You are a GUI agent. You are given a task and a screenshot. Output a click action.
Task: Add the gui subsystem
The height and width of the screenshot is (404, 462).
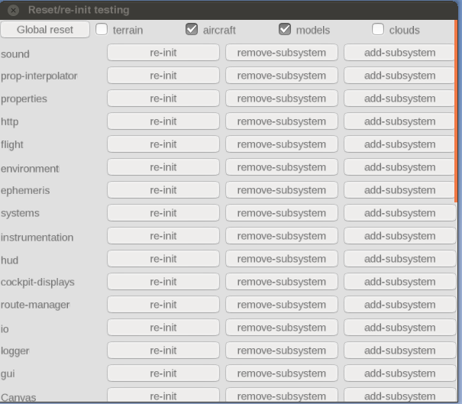399,373
